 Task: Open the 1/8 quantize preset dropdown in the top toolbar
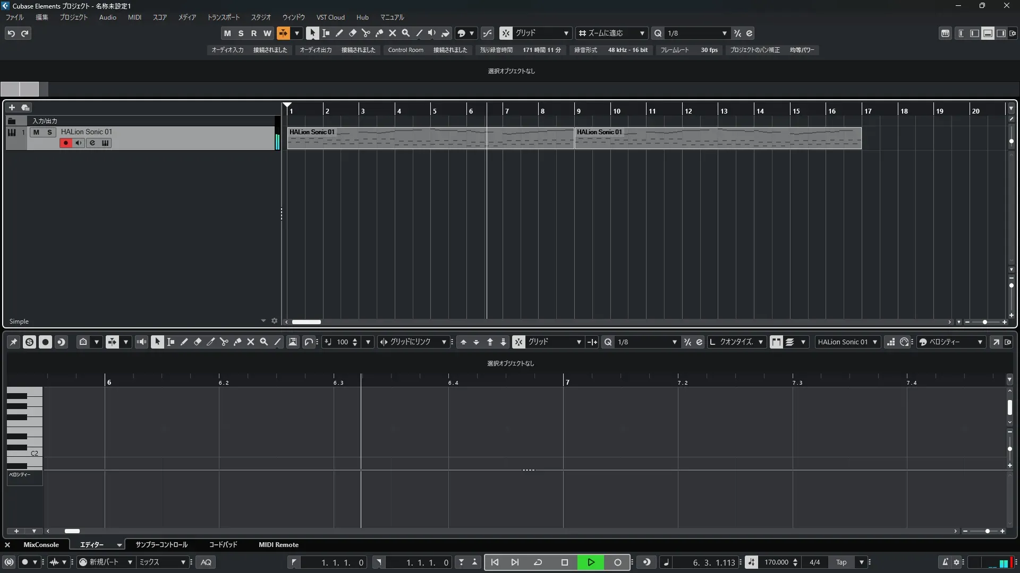tap(696, 33)
